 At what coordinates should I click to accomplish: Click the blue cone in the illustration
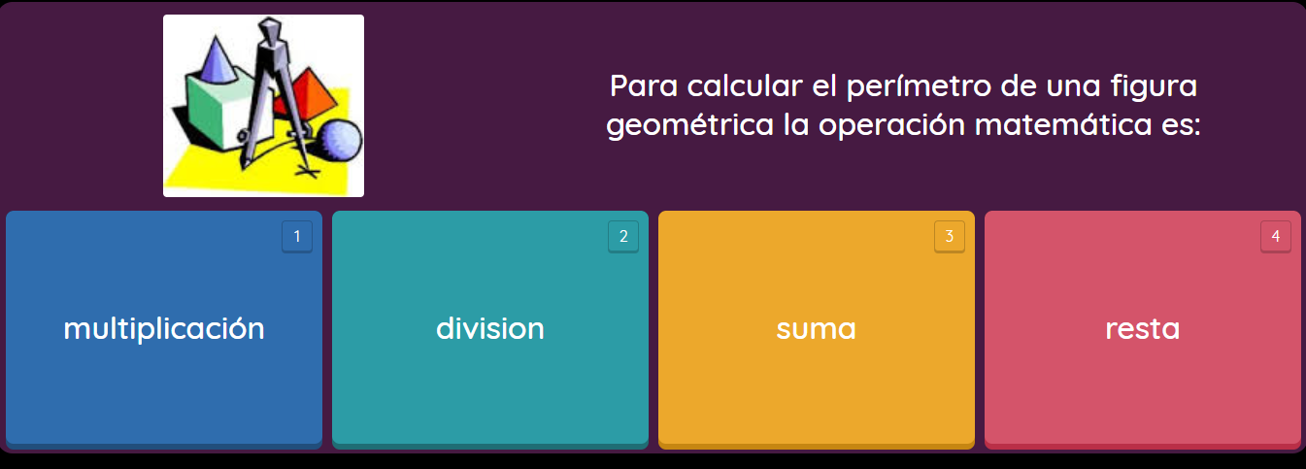(216, 62)
